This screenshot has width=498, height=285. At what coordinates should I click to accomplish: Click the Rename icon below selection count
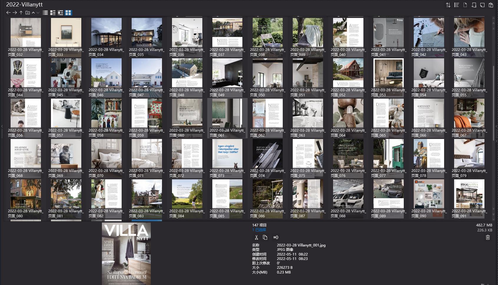pyautogui.click(x=276, y=237)
